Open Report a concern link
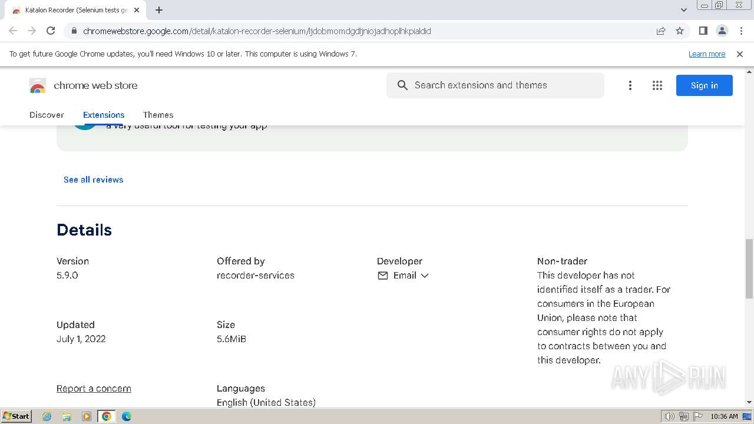754x424 pixels. click(94, 389)
